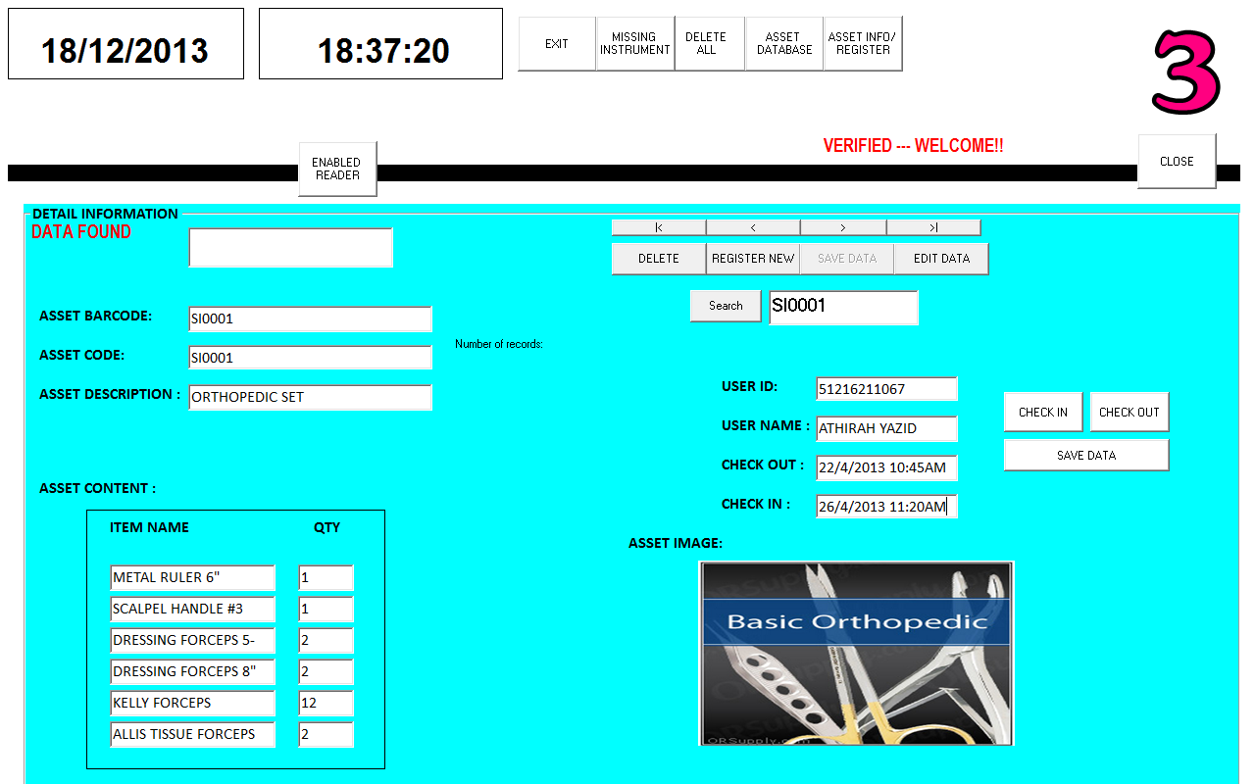The image size is (1255, 784).
Task: Click inside the ASSET DESCRIPTION field
Action: pyautogui.click(x=310, y=397)
